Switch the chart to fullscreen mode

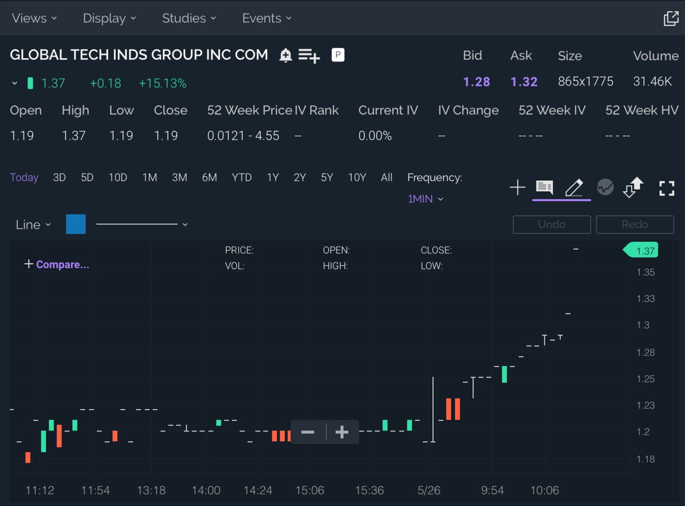[x=667, y=188]
